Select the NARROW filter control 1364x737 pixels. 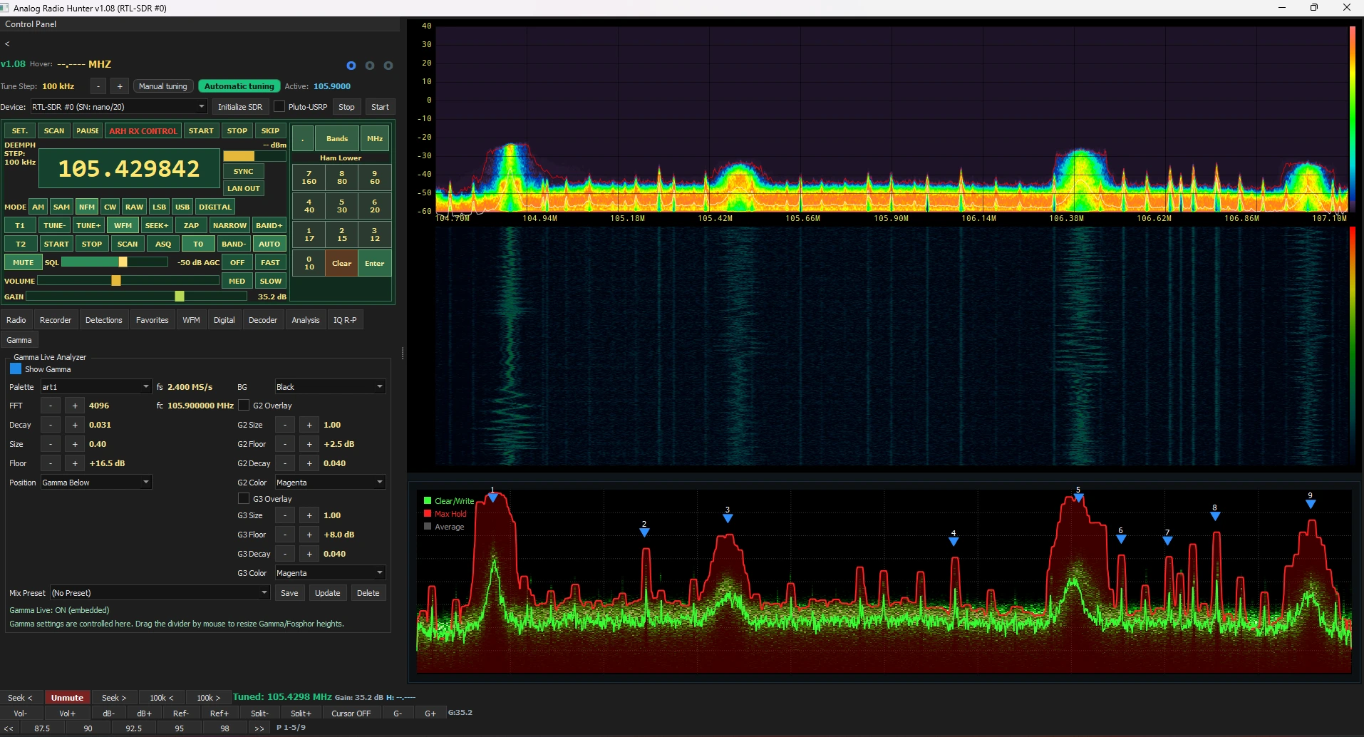pos(229,225)
